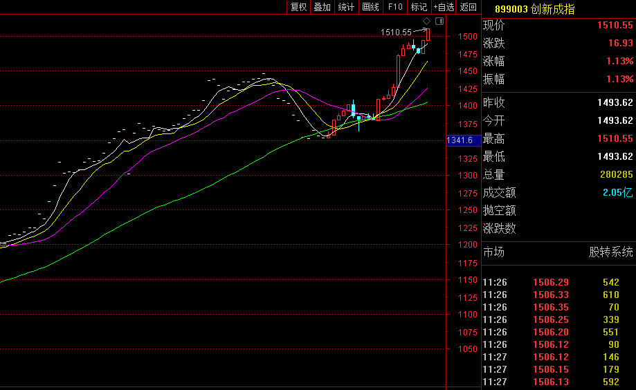Image resolution: width=636 pixels, height=390 pixels.
Task: Open the 复权 adjustment options
Action: click(x=298, y=7)
